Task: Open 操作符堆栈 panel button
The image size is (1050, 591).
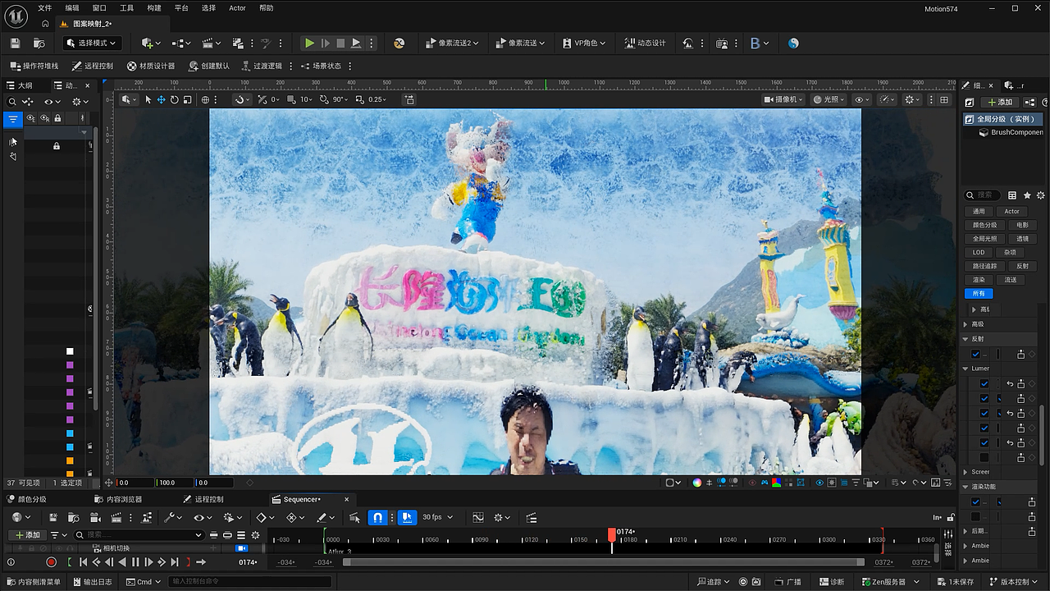Action: point(34,66)
